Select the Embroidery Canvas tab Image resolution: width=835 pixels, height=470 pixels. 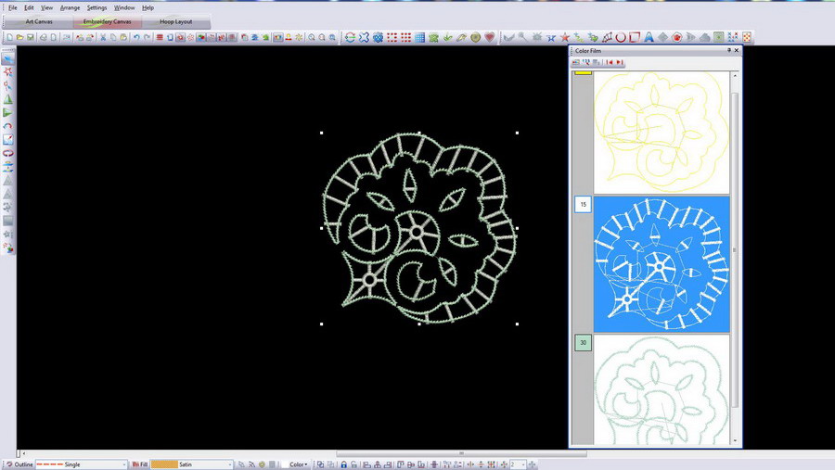(x=107, y=22)
